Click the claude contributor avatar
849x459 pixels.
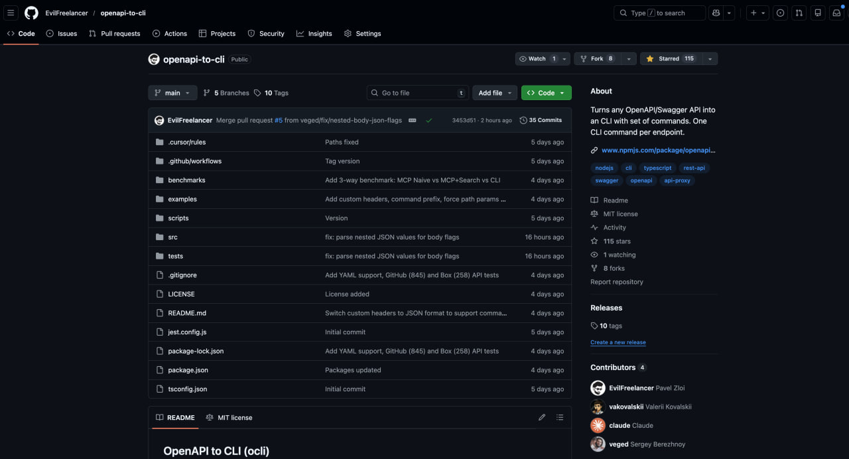click(598, 425)
